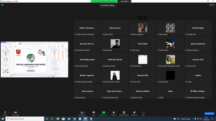Start Video from the Zoom toolbar

click(x=16, y=113)
